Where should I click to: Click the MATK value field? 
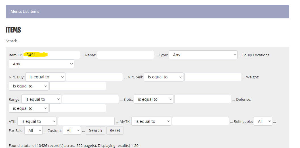(200, 121)
